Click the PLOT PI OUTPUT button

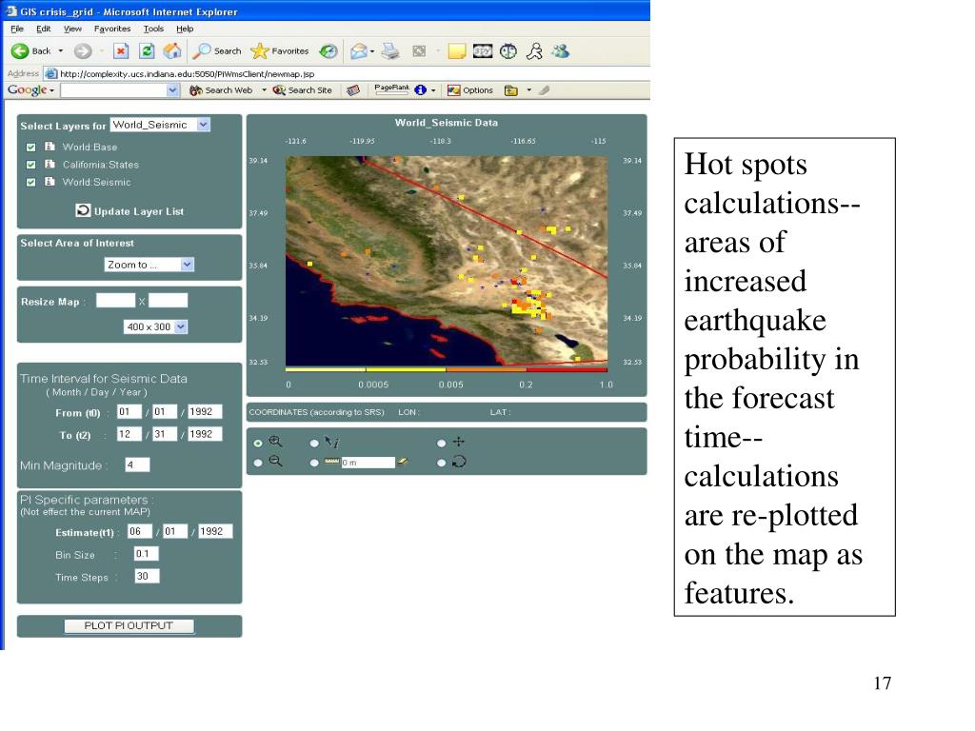129,625
